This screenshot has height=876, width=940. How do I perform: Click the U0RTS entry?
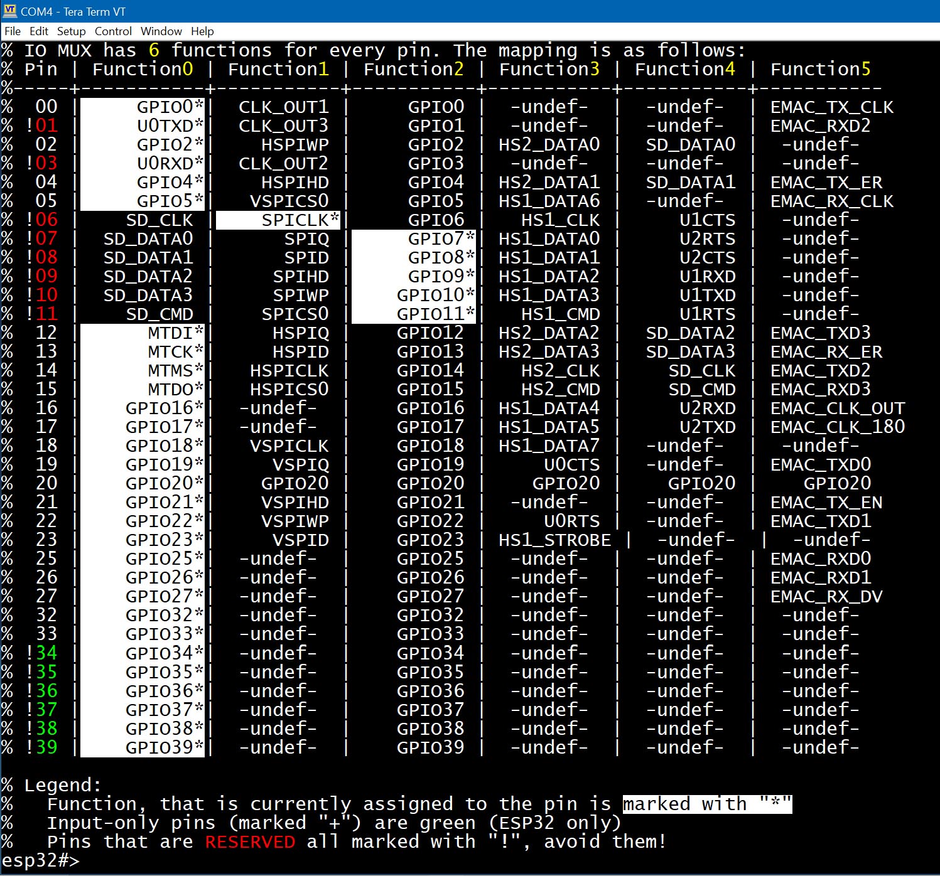571,521
